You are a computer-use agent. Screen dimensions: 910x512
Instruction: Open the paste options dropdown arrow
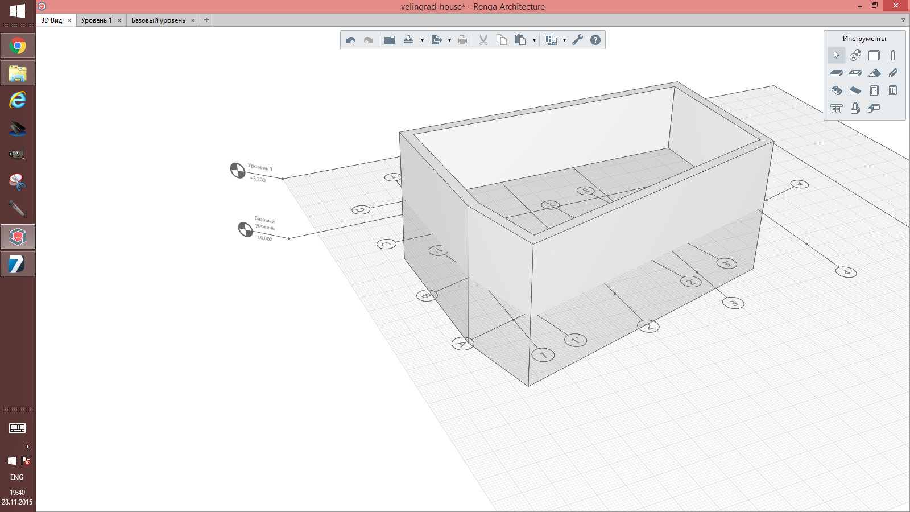(x=535, y=40)
